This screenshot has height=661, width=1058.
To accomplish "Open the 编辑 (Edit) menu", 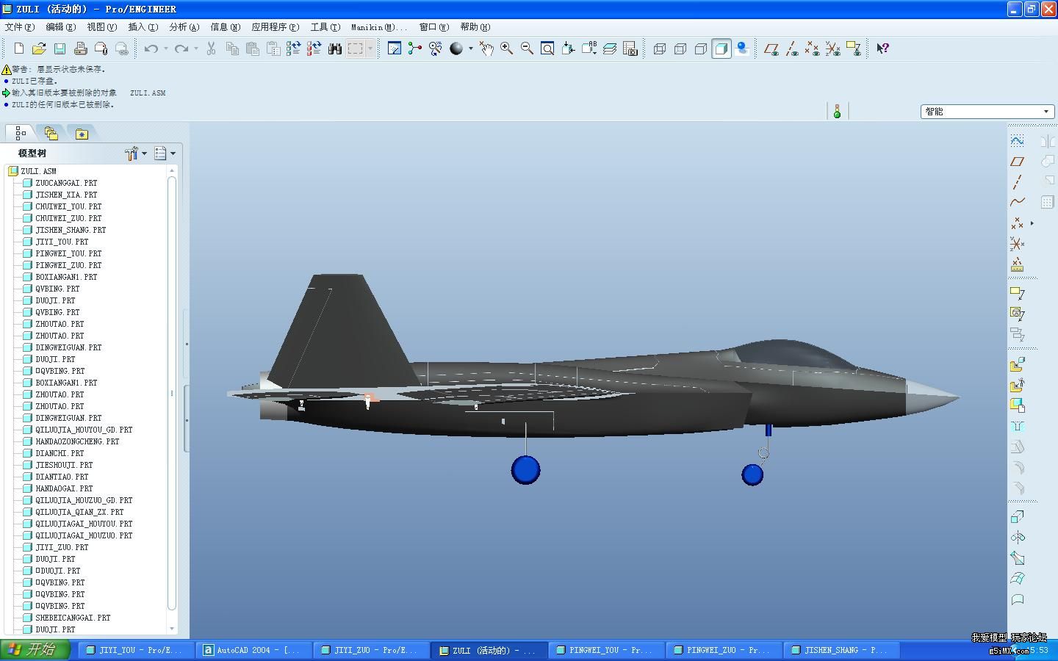I will (61, 27).
